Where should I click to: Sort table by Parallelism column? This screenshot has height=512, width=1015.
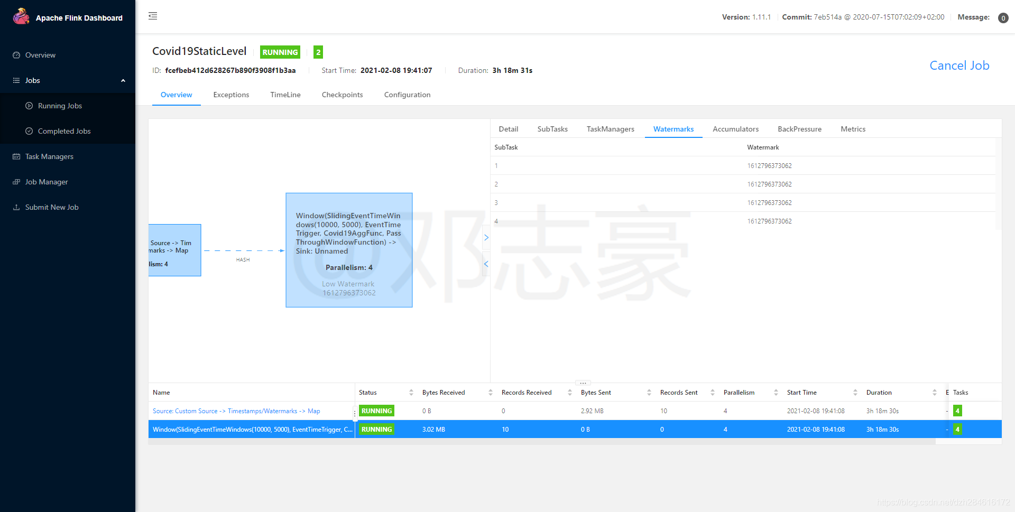point(776,393)
